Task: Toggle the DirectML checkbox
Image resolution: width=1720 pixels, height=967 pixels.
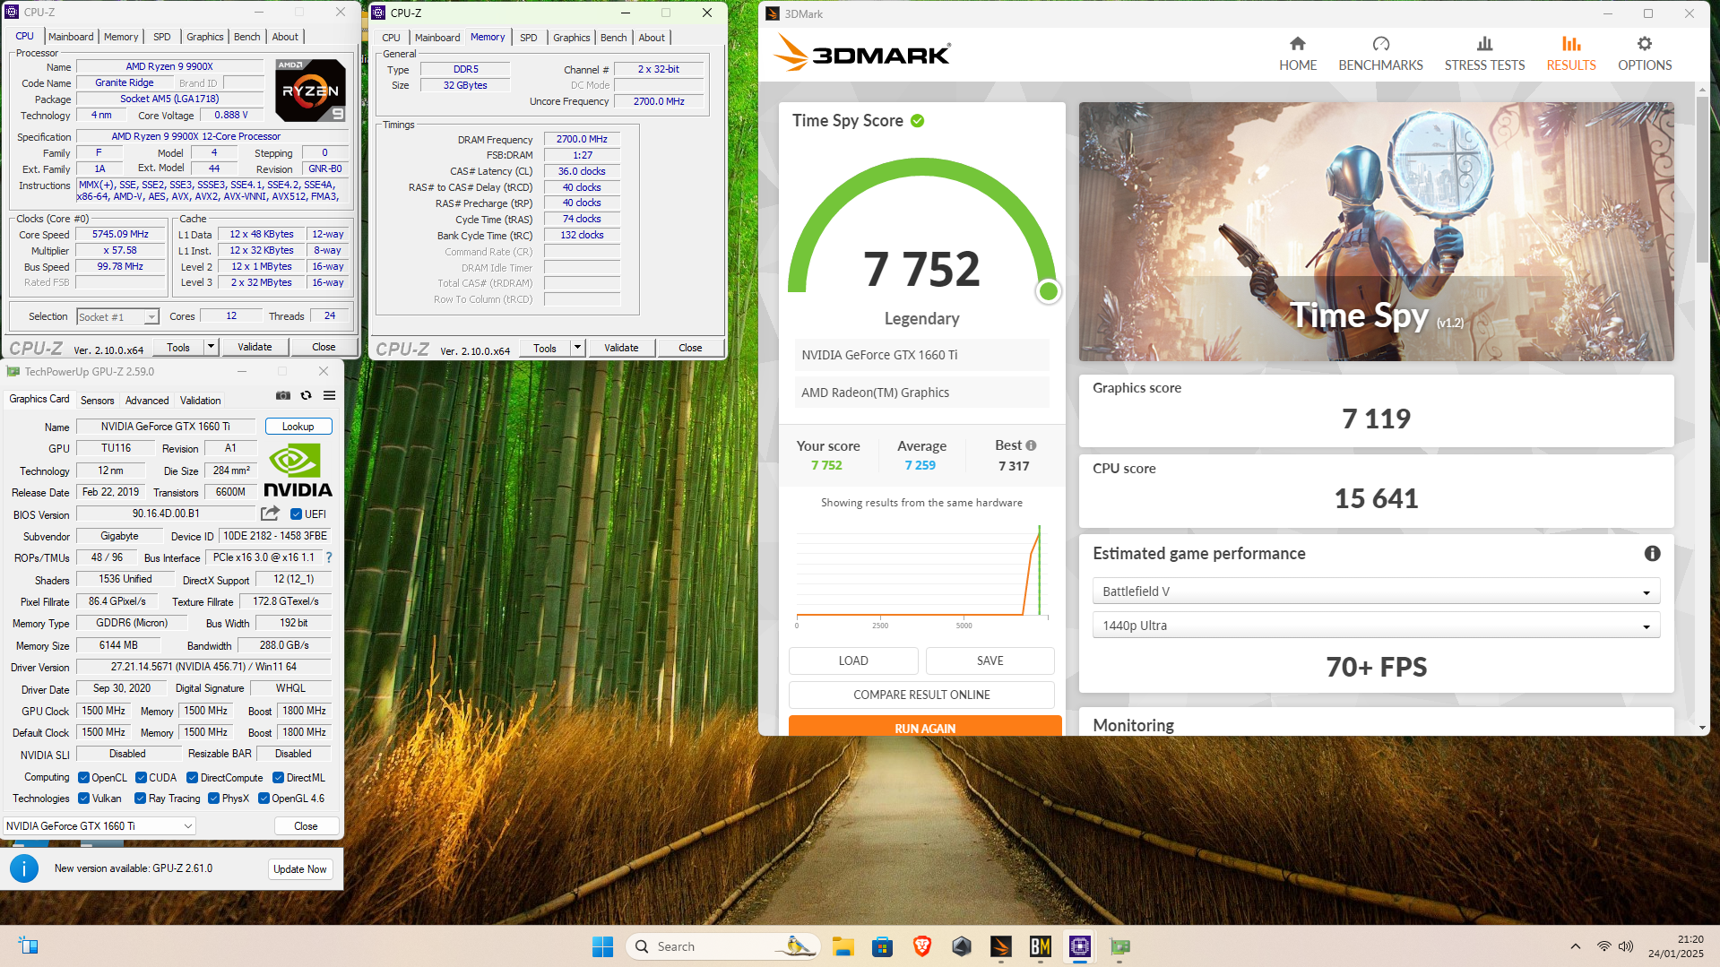Action: click(278, 778)
